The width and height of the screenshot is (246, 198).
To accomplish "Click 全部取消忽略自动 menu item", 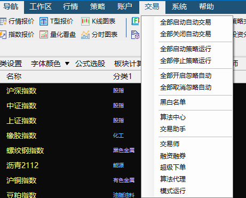I will pos(185,88).
